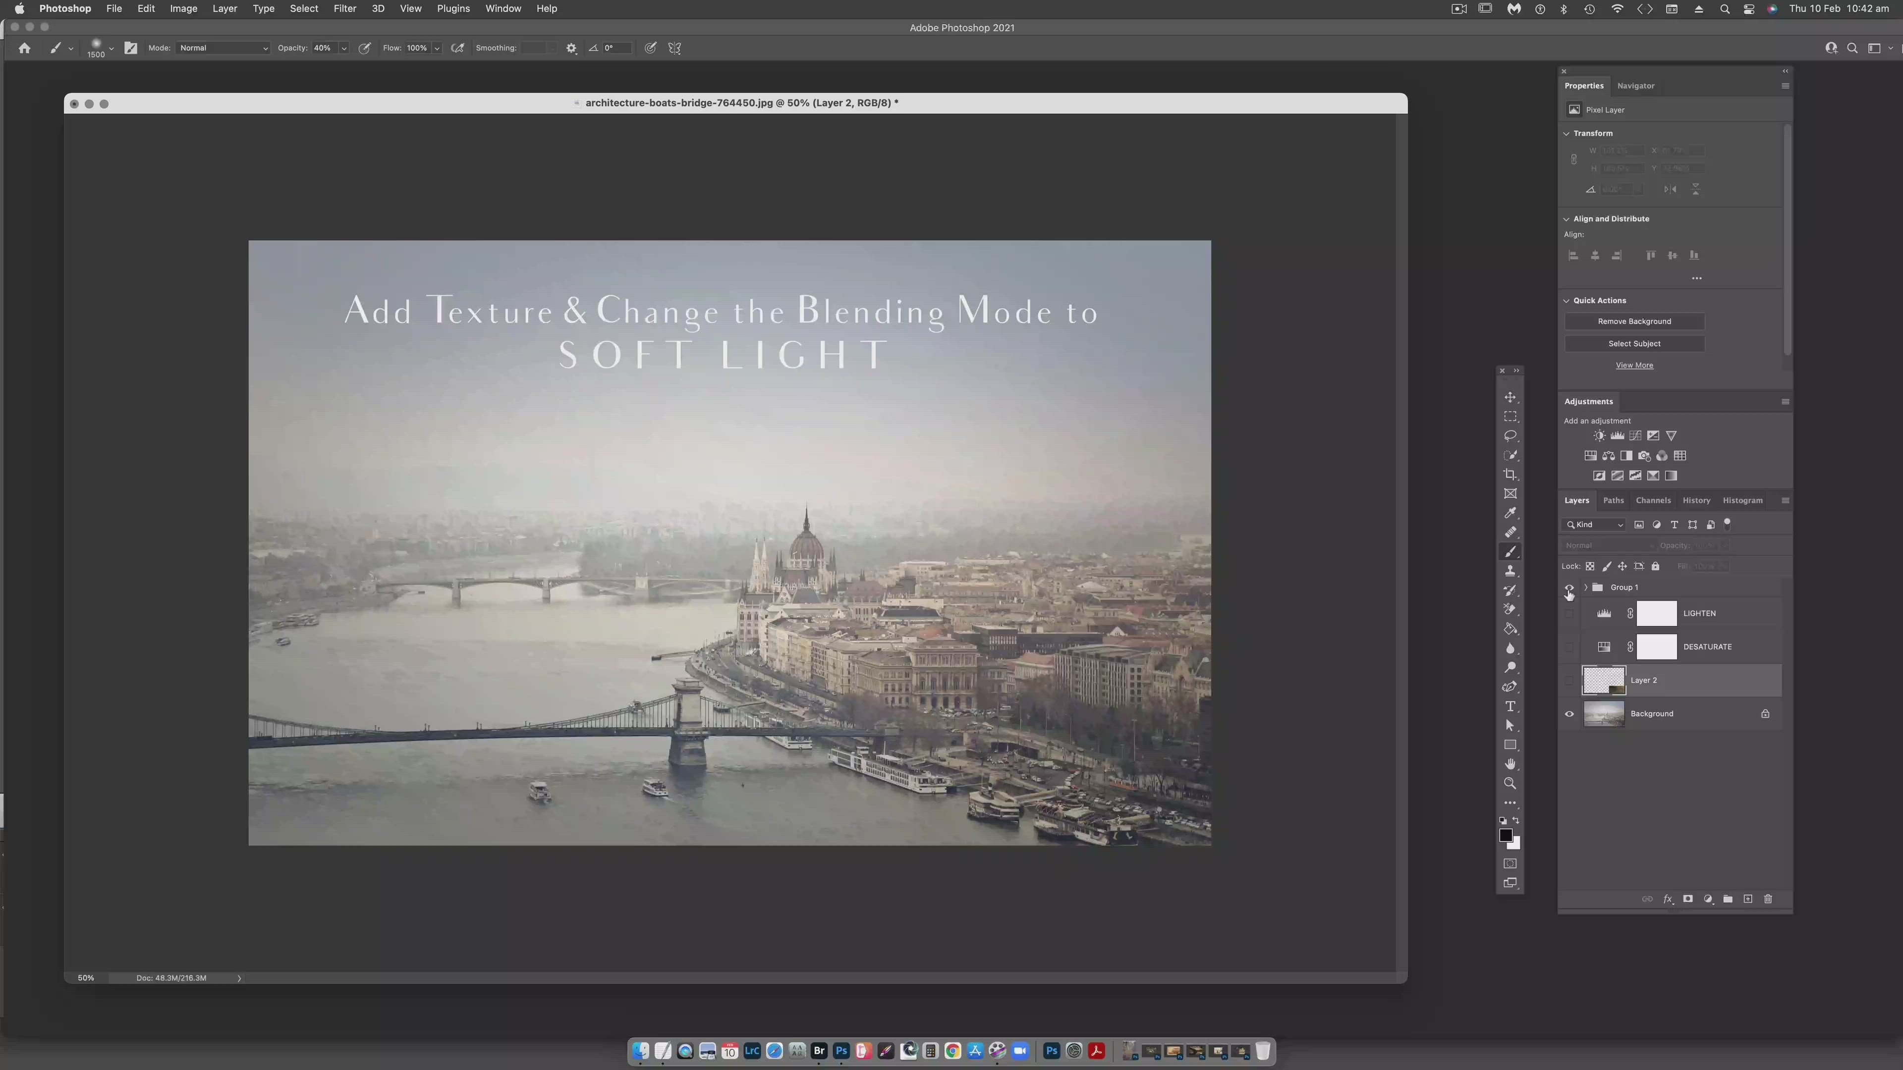The image size is (1903, 1070).
Task: Click the foreground color swatch
Action: [x=1505, y=835]
